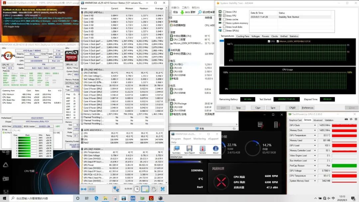Uncheck Stress FPU checkbox

[224, 16]
